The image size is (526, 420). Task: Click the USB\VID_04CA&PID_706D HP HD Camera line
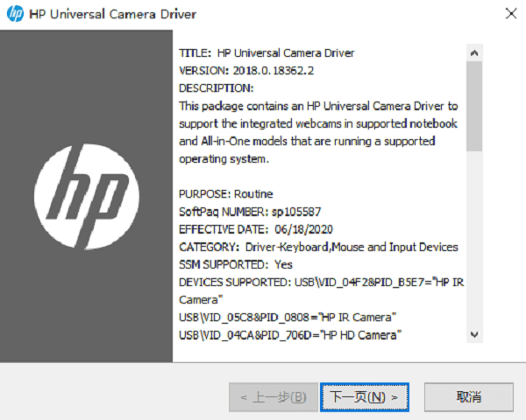[290, 335]
